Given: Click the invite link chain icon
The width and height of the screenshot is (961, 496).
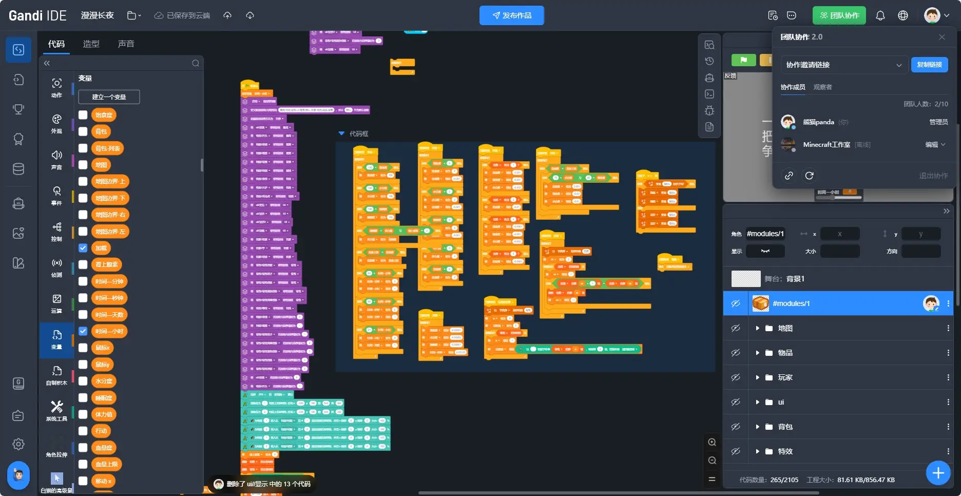Looking at the screenshot, I should click(x=789, y=176).
